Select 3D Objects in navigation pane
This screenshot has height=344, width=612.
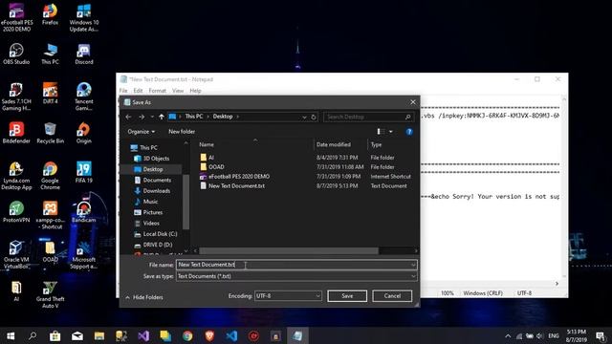pyautogui.click(x=156, y=159)
